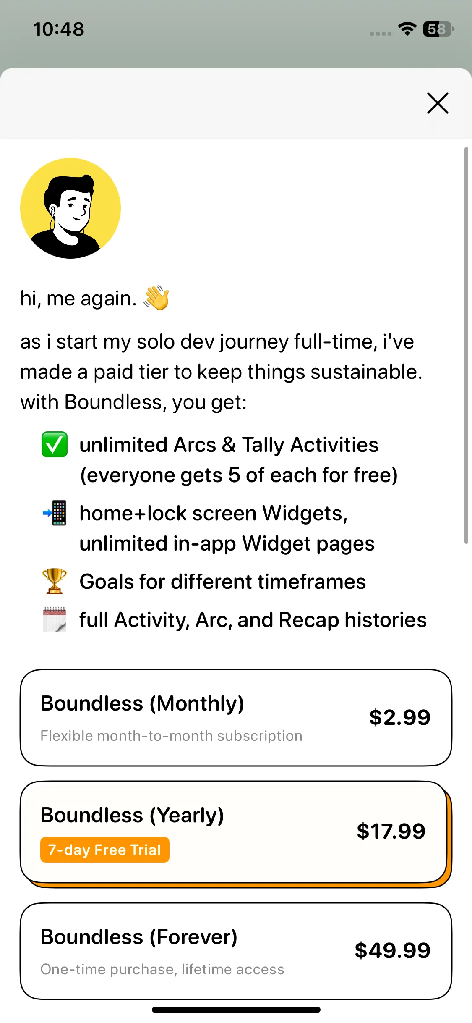Tap the $17.99 yearly price
Screen dimensions: 472x1023
click(x=391, y=831)
